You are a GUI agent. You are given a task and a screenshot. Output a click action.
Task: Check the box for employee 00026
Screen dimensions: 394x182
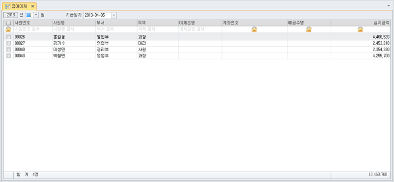coord(8,37)
